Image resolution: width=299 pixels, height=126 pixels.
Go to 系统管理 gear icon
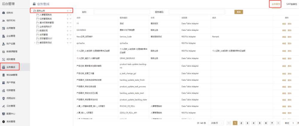[x=4, y=122]
